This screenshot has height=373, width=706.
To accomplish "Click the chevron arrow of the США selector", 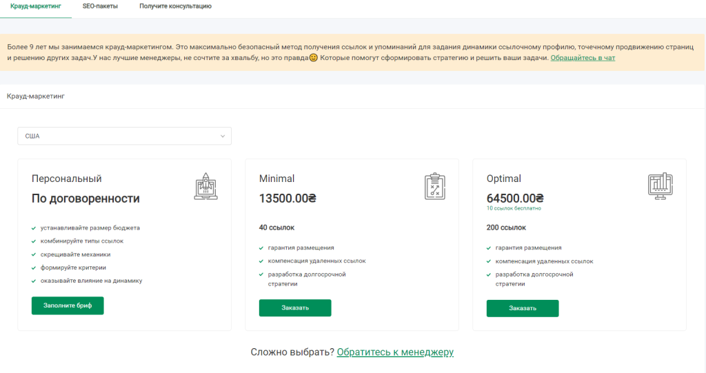I will pyautogui.click(x=223, y=136).
